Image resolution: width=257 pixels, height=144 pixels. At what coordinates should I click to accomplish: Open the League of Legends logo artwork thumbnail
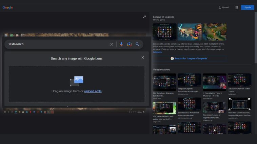click(190, 32)
